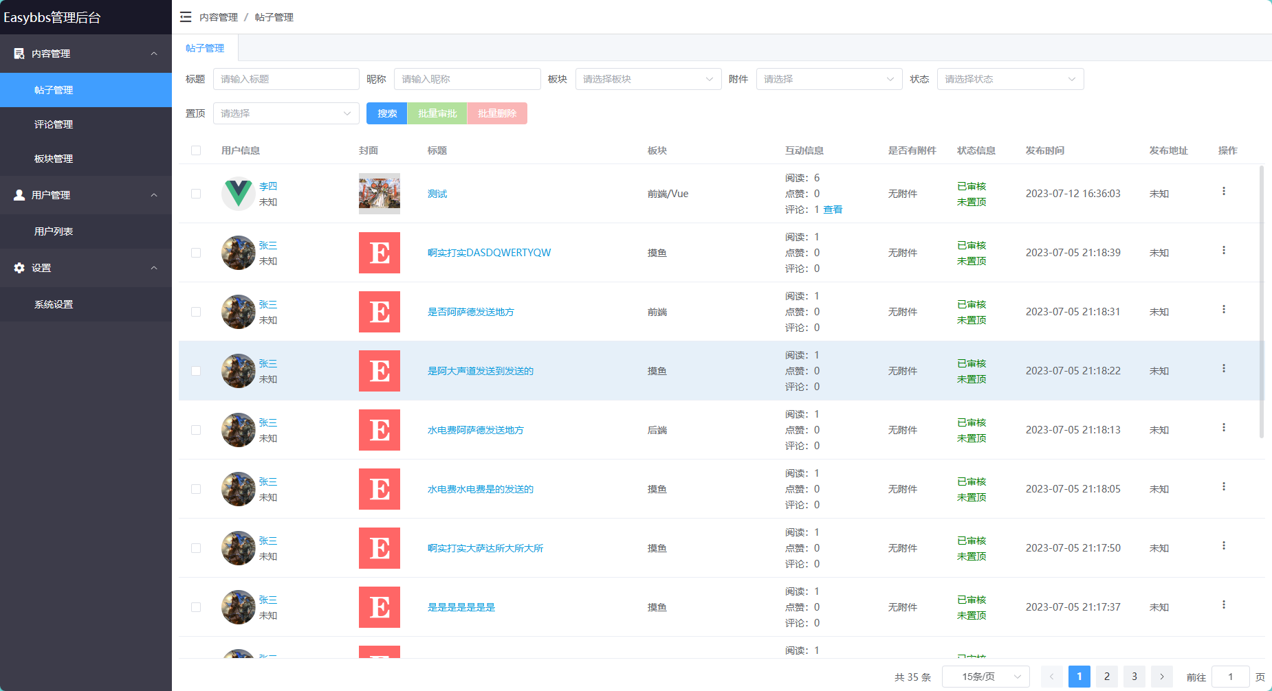Collapse the 设置 menu chevron
The height and width of the screenshot is (691, 1272).
pos(154,268)
